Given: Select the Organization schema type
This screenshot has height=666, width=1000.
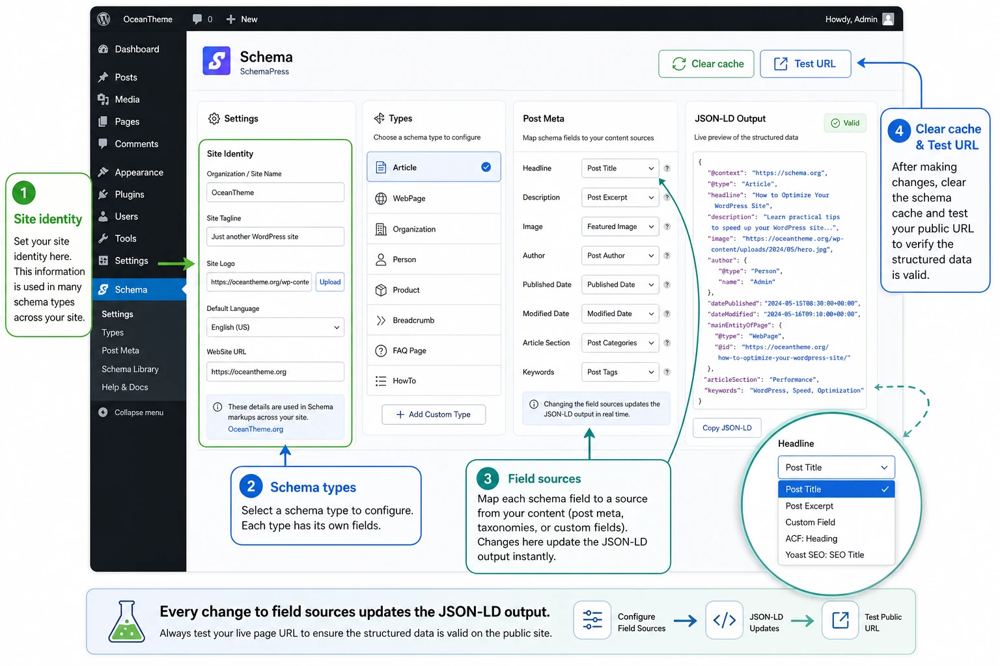Looking at the screenshot, I should (x=434, y=229).
